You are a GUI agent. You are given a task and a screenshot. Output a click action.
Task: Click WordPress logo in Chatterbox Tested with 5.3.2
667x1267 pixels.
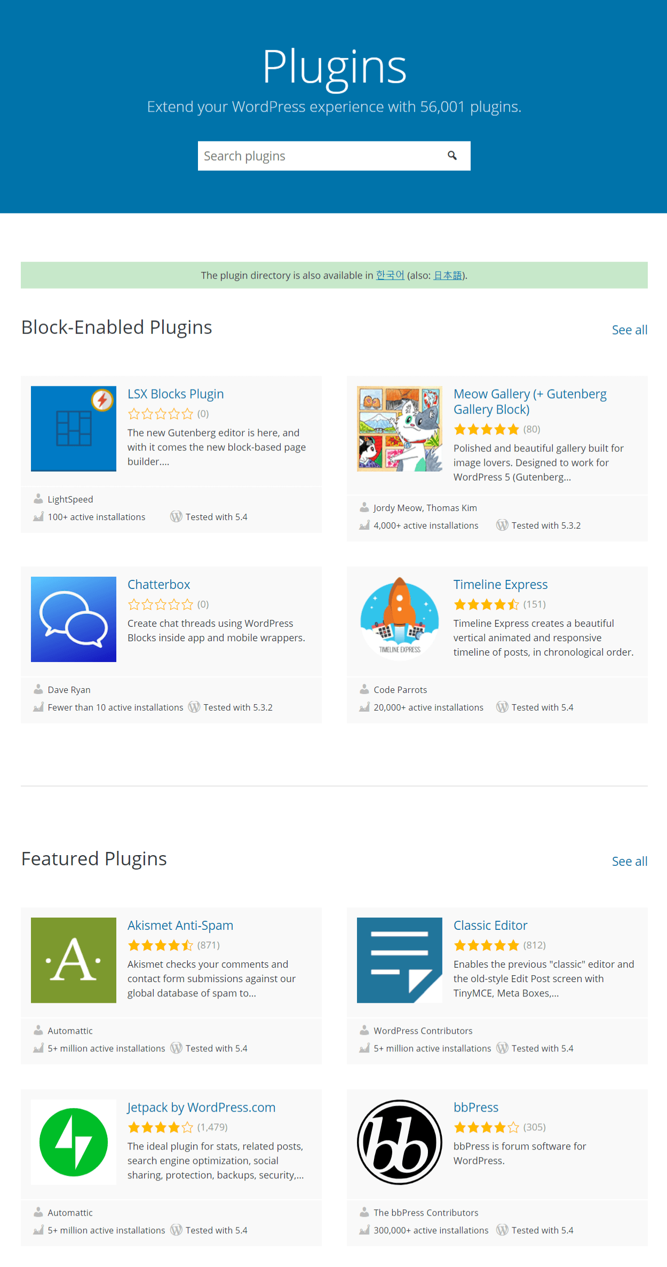click(x=194, y=707)
